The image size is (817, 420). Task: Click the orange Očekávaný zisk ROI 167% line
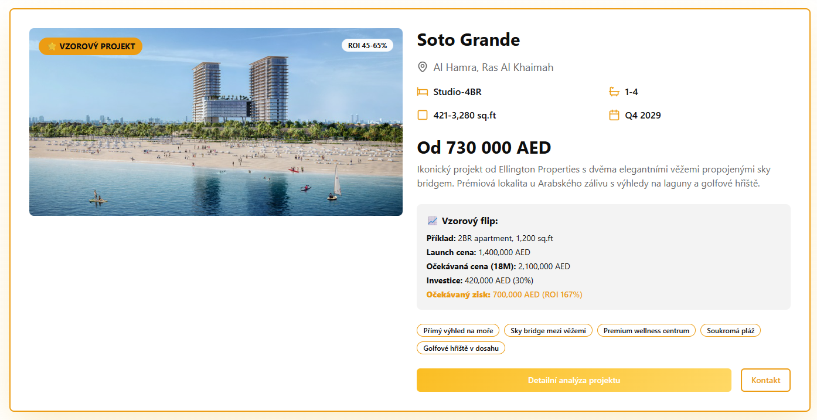tap(505, 294)
